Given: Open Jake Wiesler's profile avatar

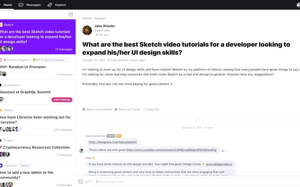Looking at the screenshot, I should (87, 30).
